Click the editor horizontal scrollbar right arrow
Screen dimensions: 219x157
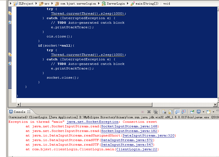[215, 104]
